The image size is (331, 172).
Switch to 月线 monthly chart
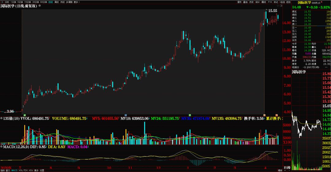point(63,2)
